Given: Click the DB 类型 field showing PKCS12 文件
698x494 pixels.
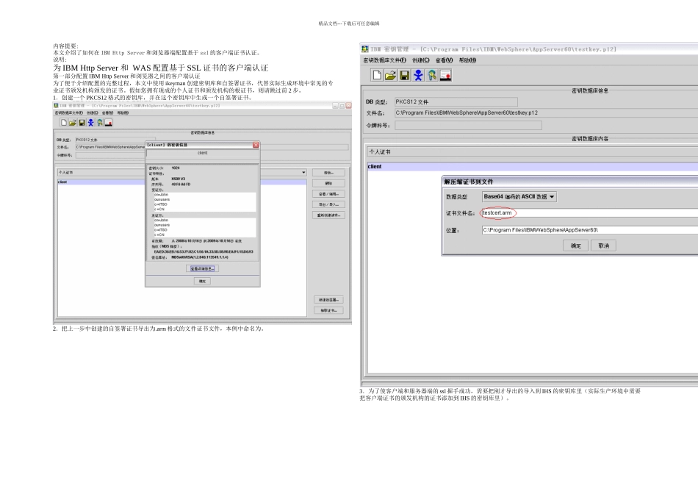Looking at the screenshot, I should (x=456, y=101).
